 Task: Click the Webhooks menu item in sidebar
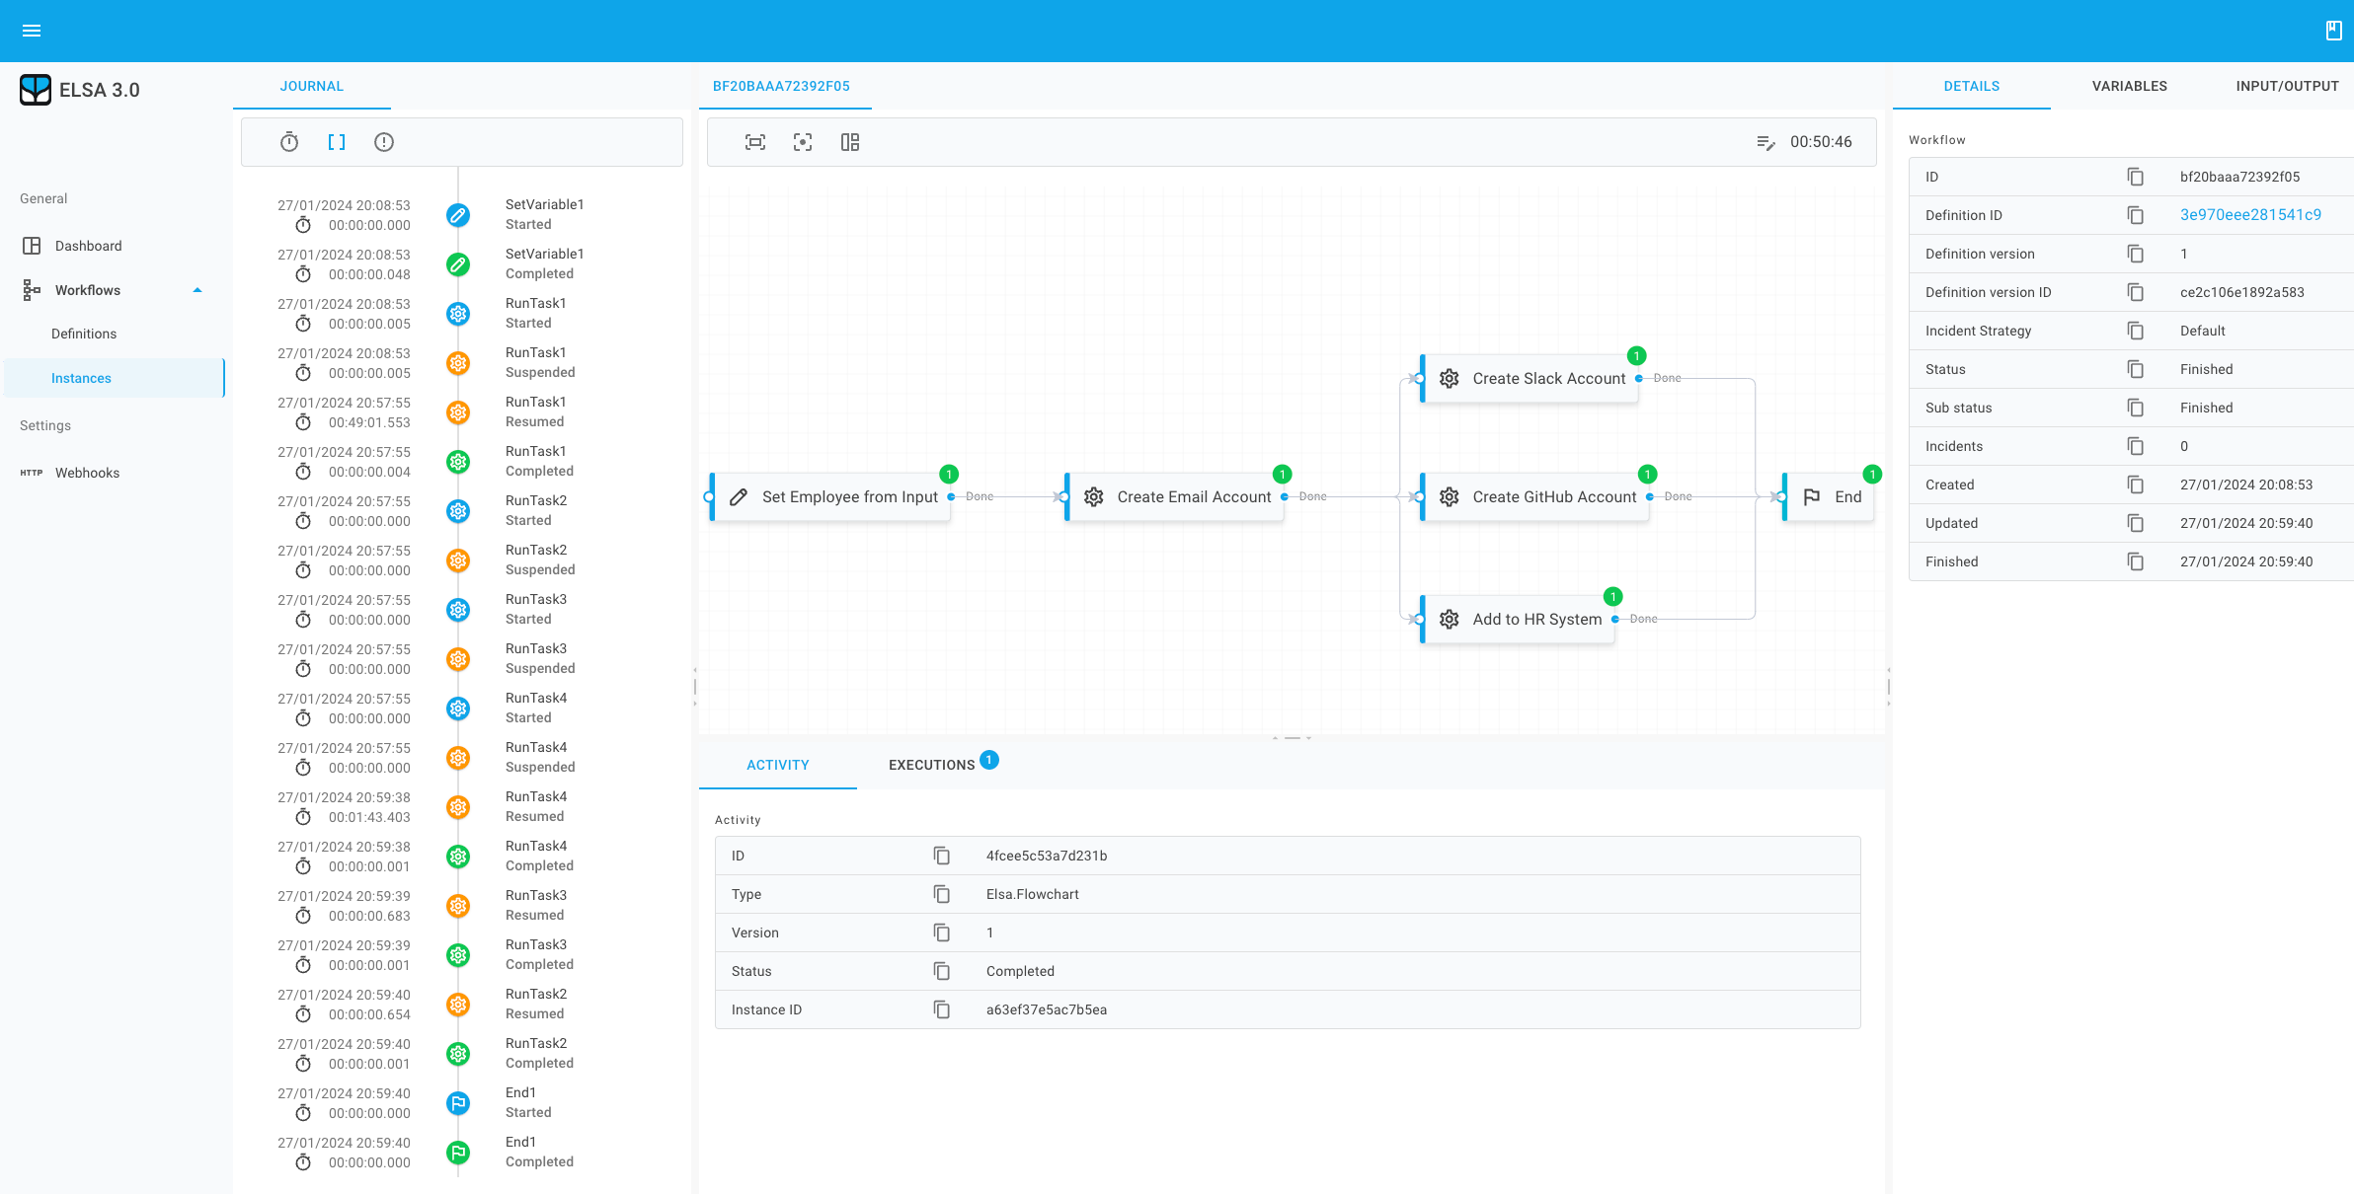click(x=87, y=471)
